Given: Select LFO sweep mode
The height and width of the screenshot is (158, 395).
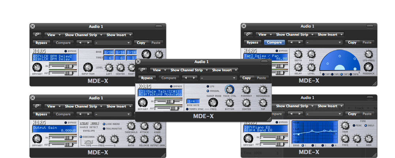Looking at the screenshot, I should [208, 86].
